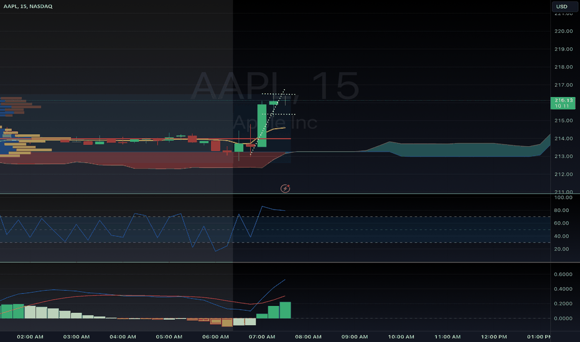Select the tallest green MACD histogram bar
The height and width of the screenshot is (342, 580).
click(x=285, y=310)
